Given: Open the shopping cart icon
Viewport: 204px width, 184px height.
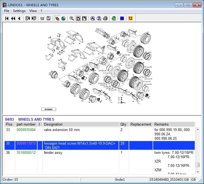Looking at the screenshot, I should pos(42,18).
